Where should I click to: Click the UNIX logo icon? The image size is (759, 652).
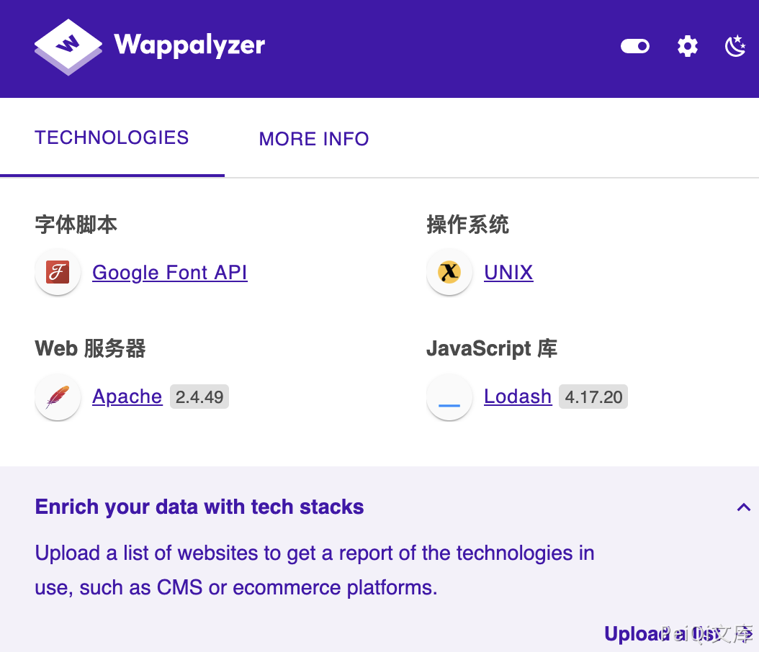449,272
